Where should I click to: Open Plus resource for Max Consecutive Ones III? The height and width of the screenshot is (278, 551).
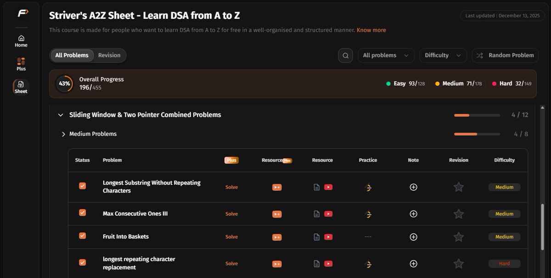[277, 214]
